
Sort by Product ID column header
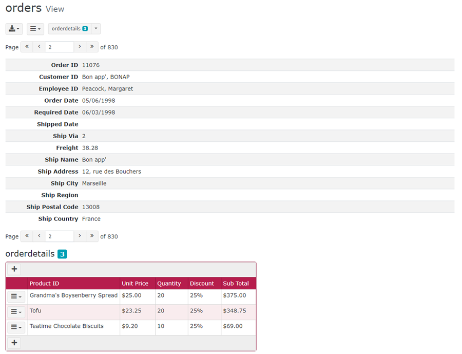click(x=44, y=284)
